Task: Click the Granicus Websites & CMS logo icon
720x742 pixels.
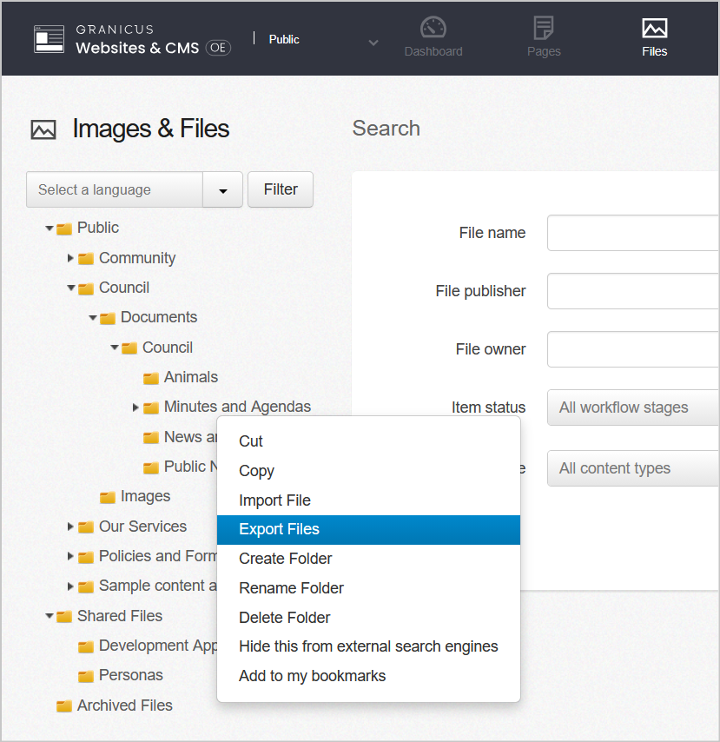Action: click(49, 39)
